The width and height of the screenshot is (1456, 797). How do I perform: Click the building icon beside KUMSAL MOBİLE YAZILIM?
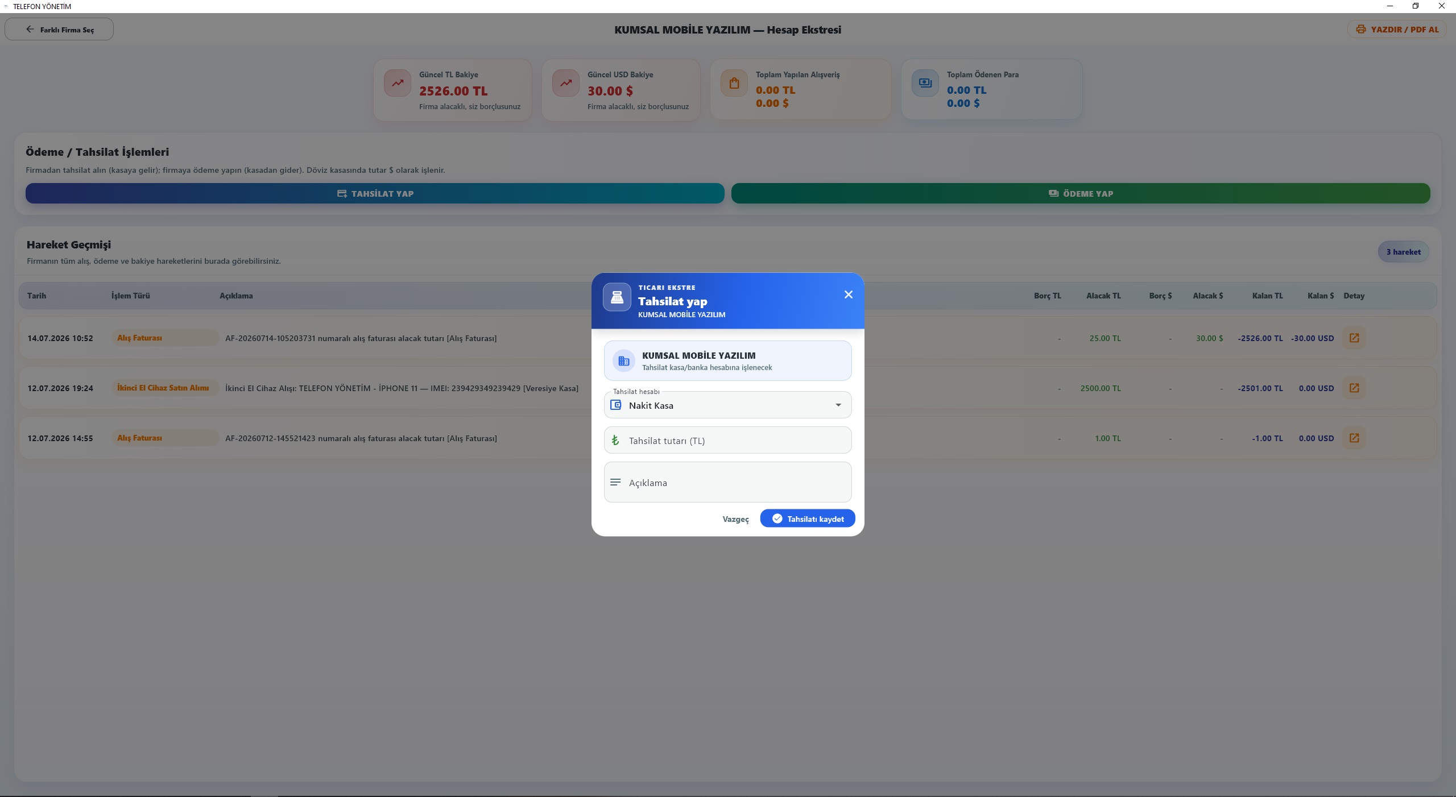(624, 361)
